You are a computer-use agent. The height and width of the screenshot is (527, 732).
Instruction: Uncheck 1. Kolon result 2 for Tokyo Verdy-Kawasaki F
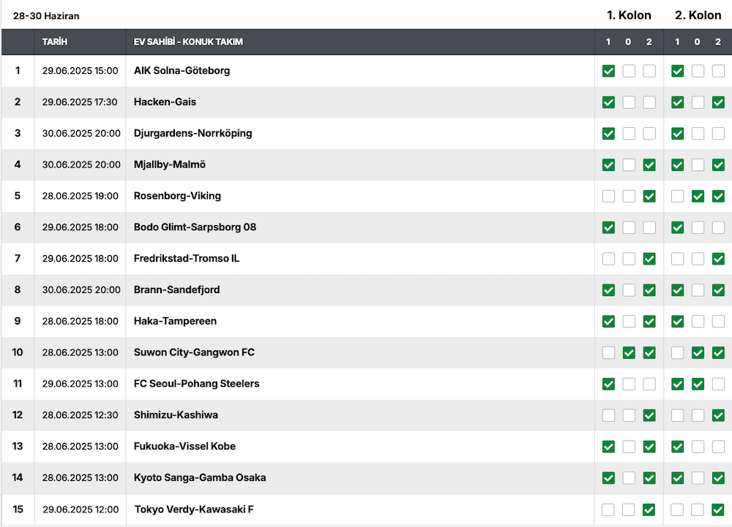point(649,509)
